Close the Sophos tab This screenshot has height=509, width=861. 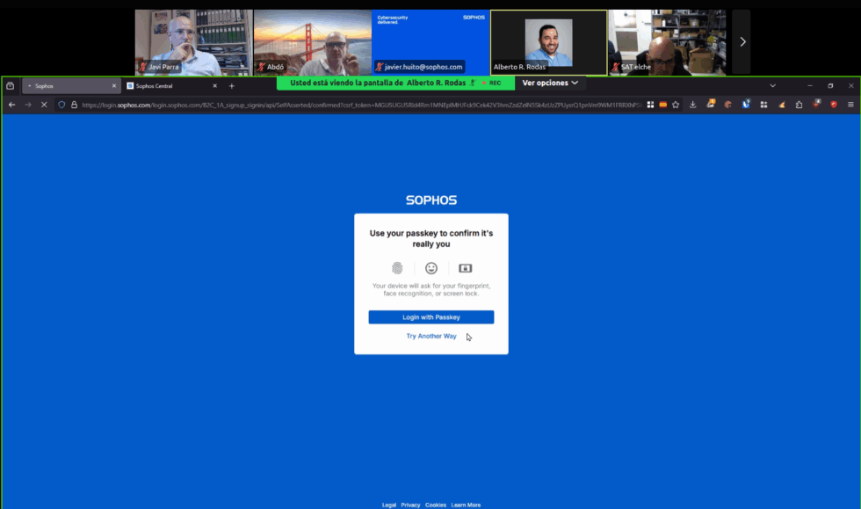point(114,86)
